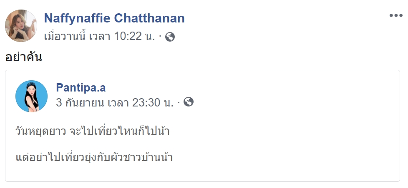Click the caption text อย่าคัน
The height and width of the screenshot is (188, 408).
click(x=23, y=57)
